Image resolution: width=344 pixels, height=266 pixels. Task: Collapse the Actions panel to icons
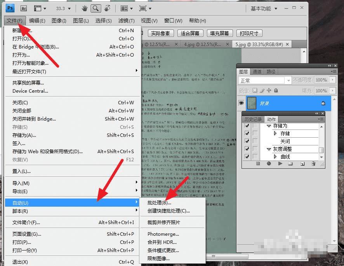click(316, 114)
